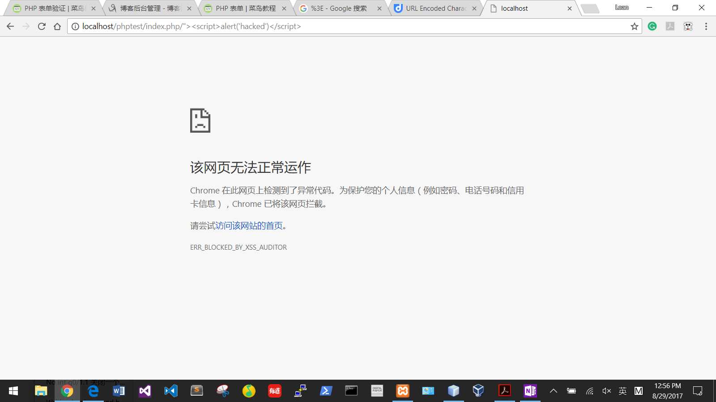Open Adobe Acrobat from the taskbar
Screen dimensions: 716x402
click(x=505, y=391)
